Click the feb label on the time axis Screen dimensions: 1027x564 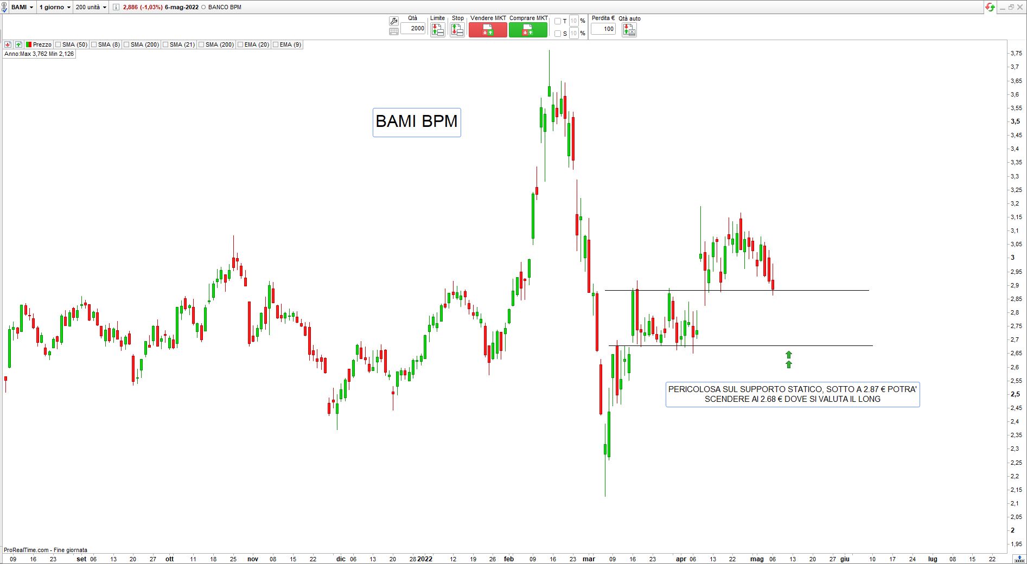[x=508, y=559]
